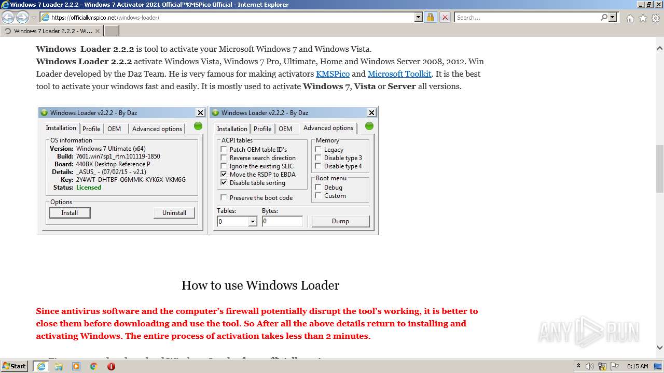664x373 pixels.
Task: Click the Home icon
Action: [x=630, y=18]
